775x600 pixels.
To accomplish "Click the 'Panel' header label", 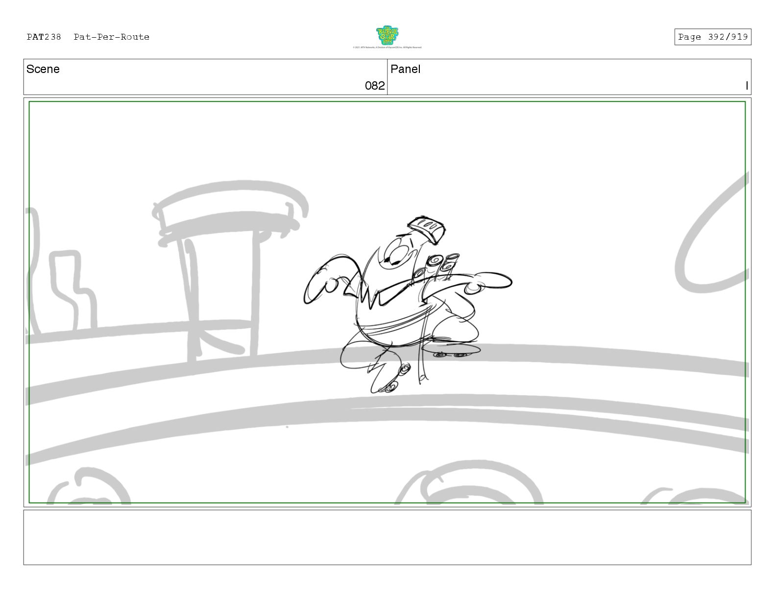I will click(406, 69).
